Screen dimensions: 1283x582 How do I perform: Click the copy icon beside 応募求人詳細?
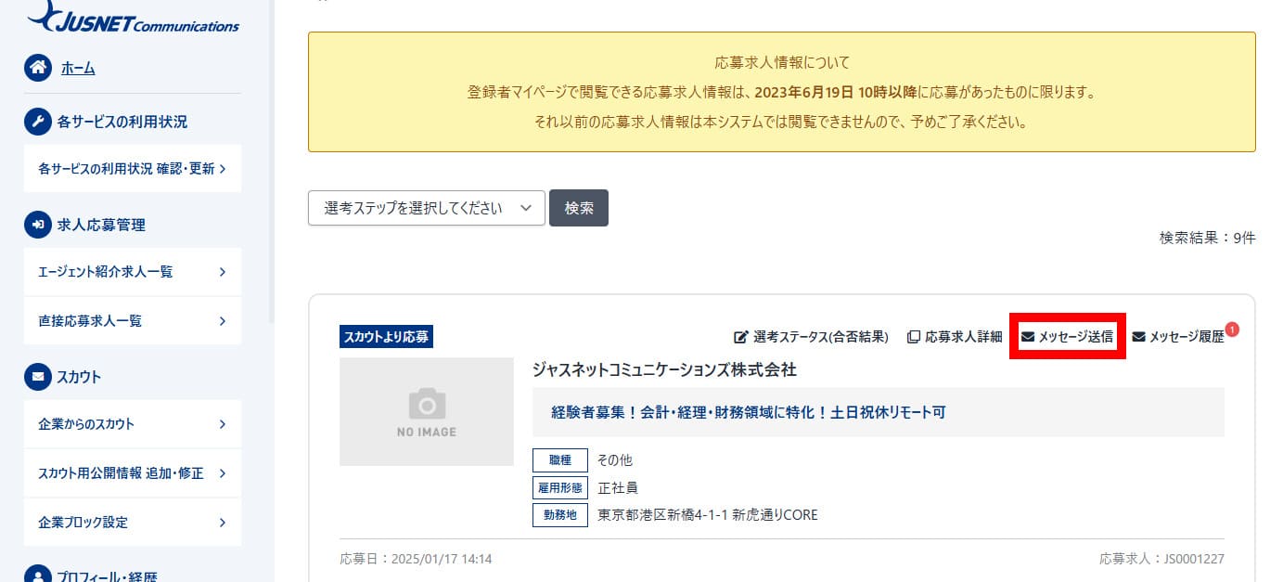click(x=913, y=337)
